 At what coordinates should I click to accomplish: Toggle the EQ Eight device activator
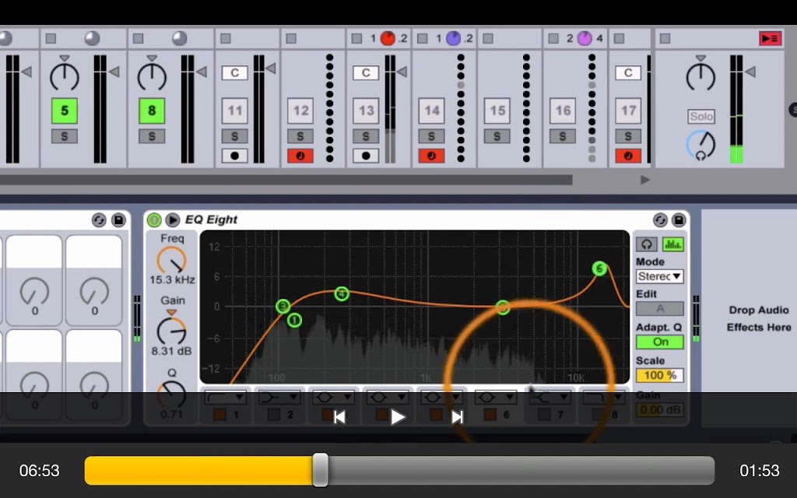(x=154, y=220)
